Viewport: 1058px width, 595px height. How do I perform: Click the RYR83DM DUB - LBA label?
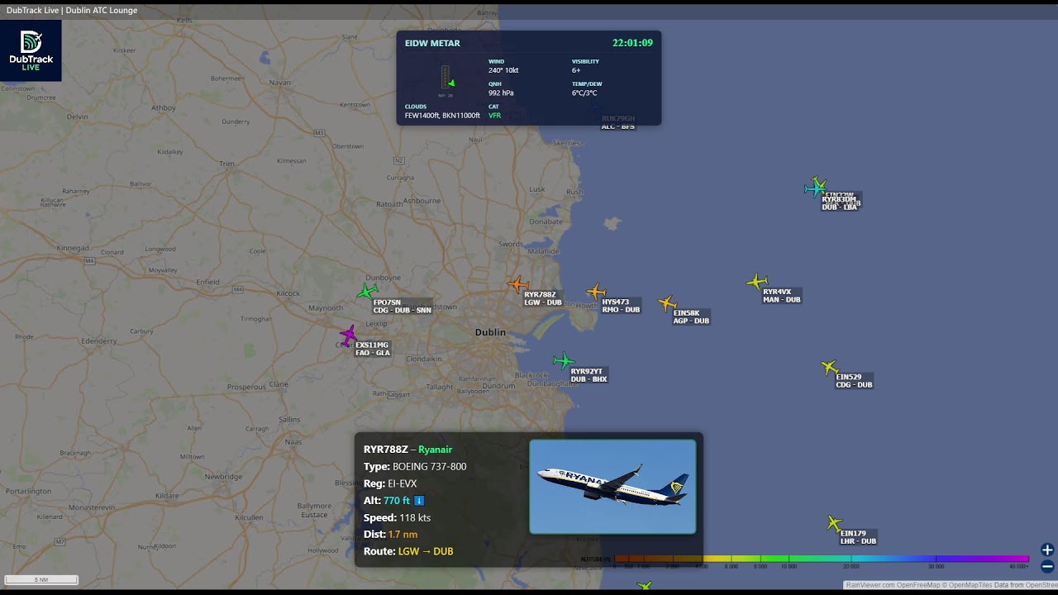click(x=839, y=203)
